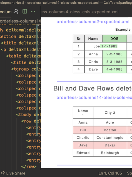Click the orderless-columns14 breadcrumb
This screenshot has height=177, width=132.
(x=20, y=21)
